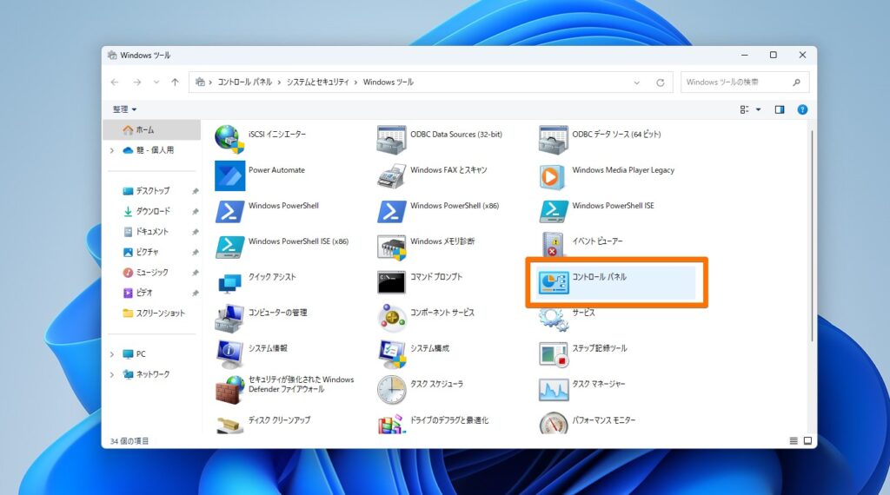Select the パフォーマンス モニター icon

pos(554,423)
